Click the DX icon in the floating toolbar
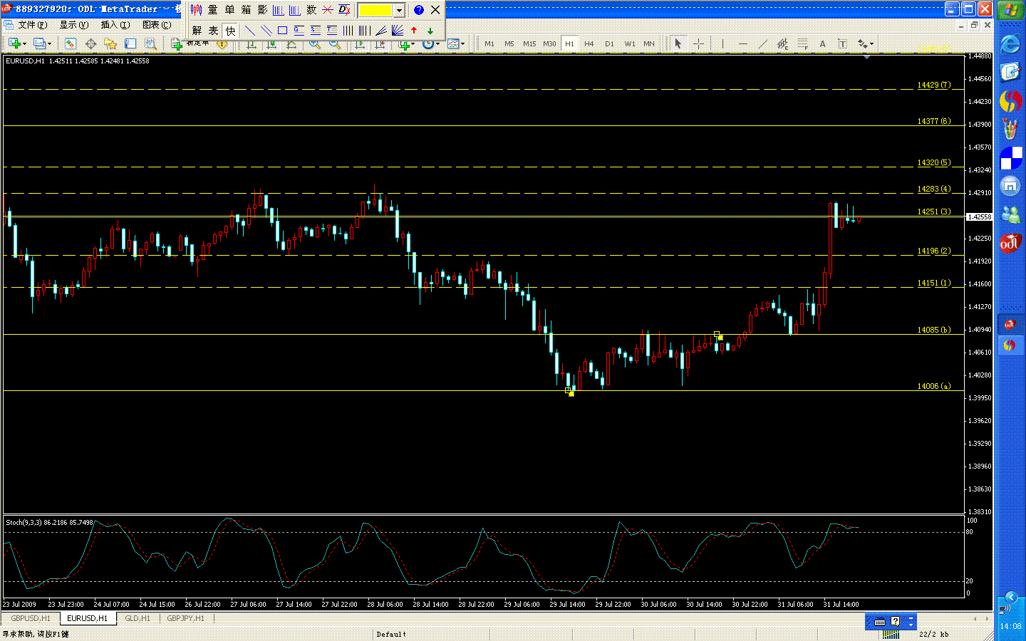The width and height of the screenshot is (1026, 641). (x=344, y=10)
